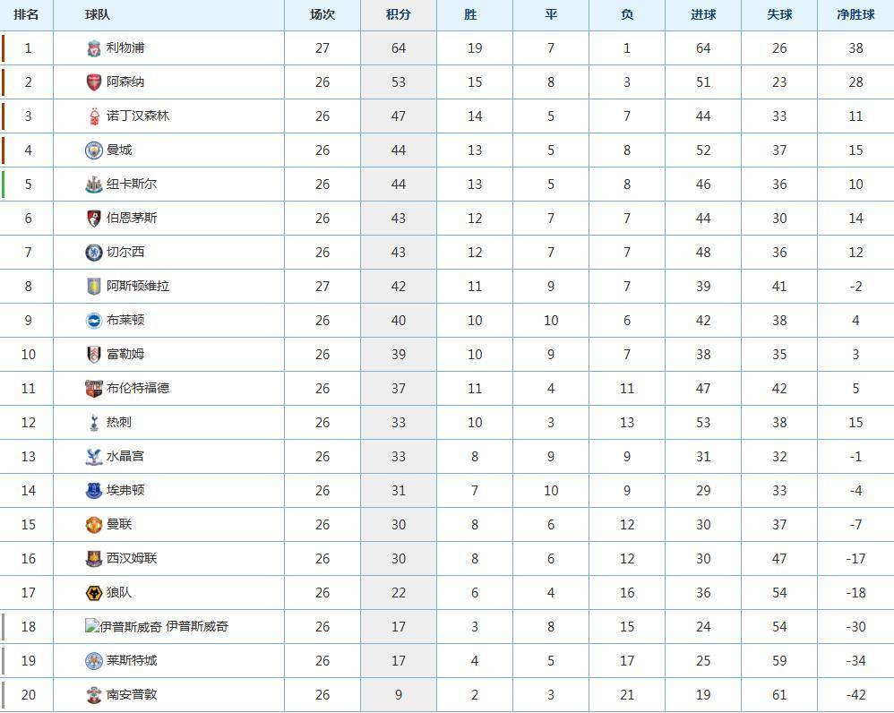
Task: Open the 纽卡斯尔 team link
Action: point(132,185)
